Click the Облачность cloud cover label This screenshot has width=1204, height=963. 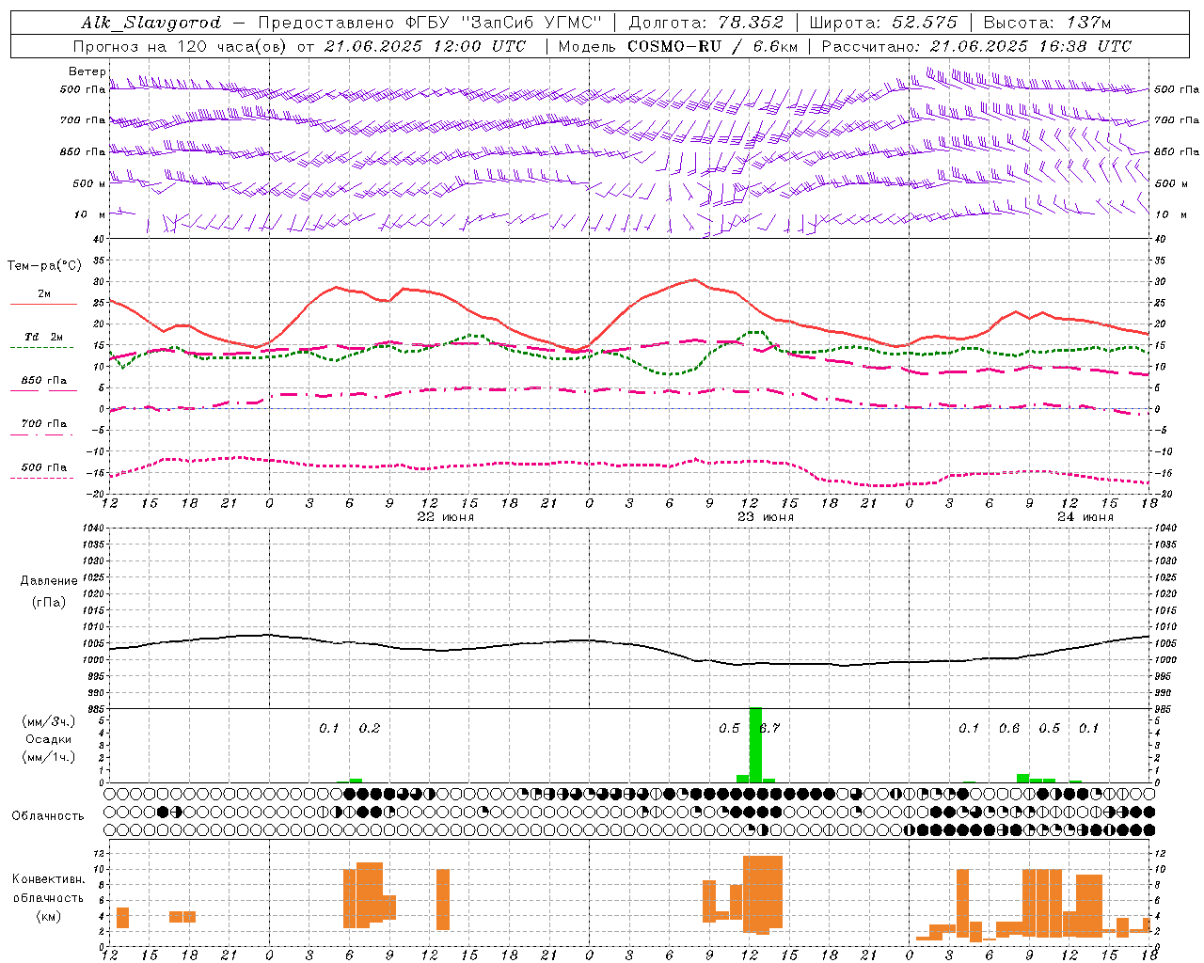(48, 815)
